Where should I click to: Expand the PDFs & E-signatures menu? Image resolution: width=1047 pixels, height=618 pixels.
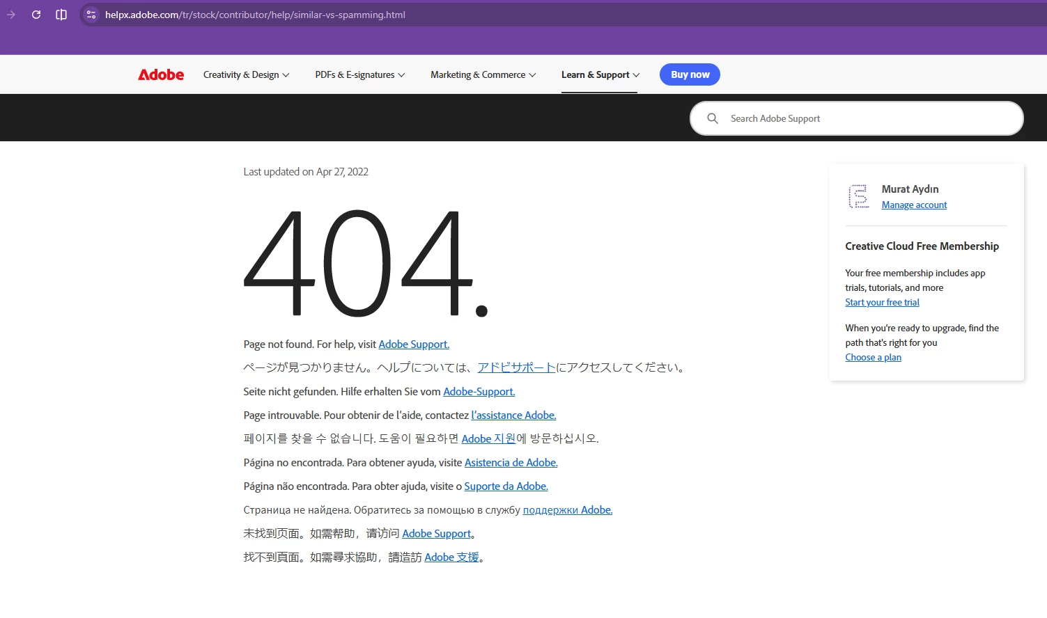tap(359, 74)
